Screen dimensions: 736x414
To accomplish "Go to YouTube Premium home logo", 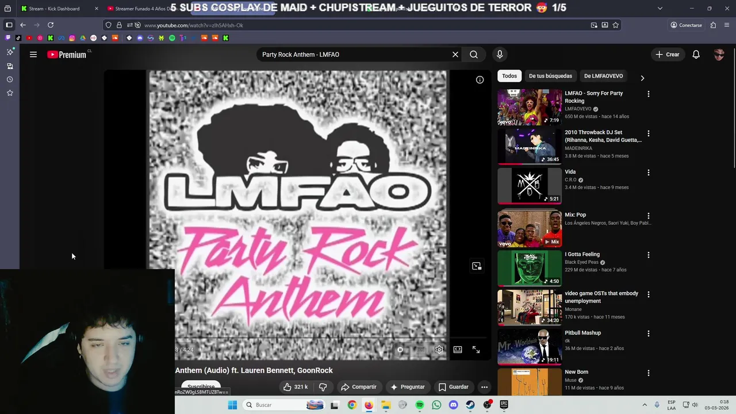I will pos(67,55).
